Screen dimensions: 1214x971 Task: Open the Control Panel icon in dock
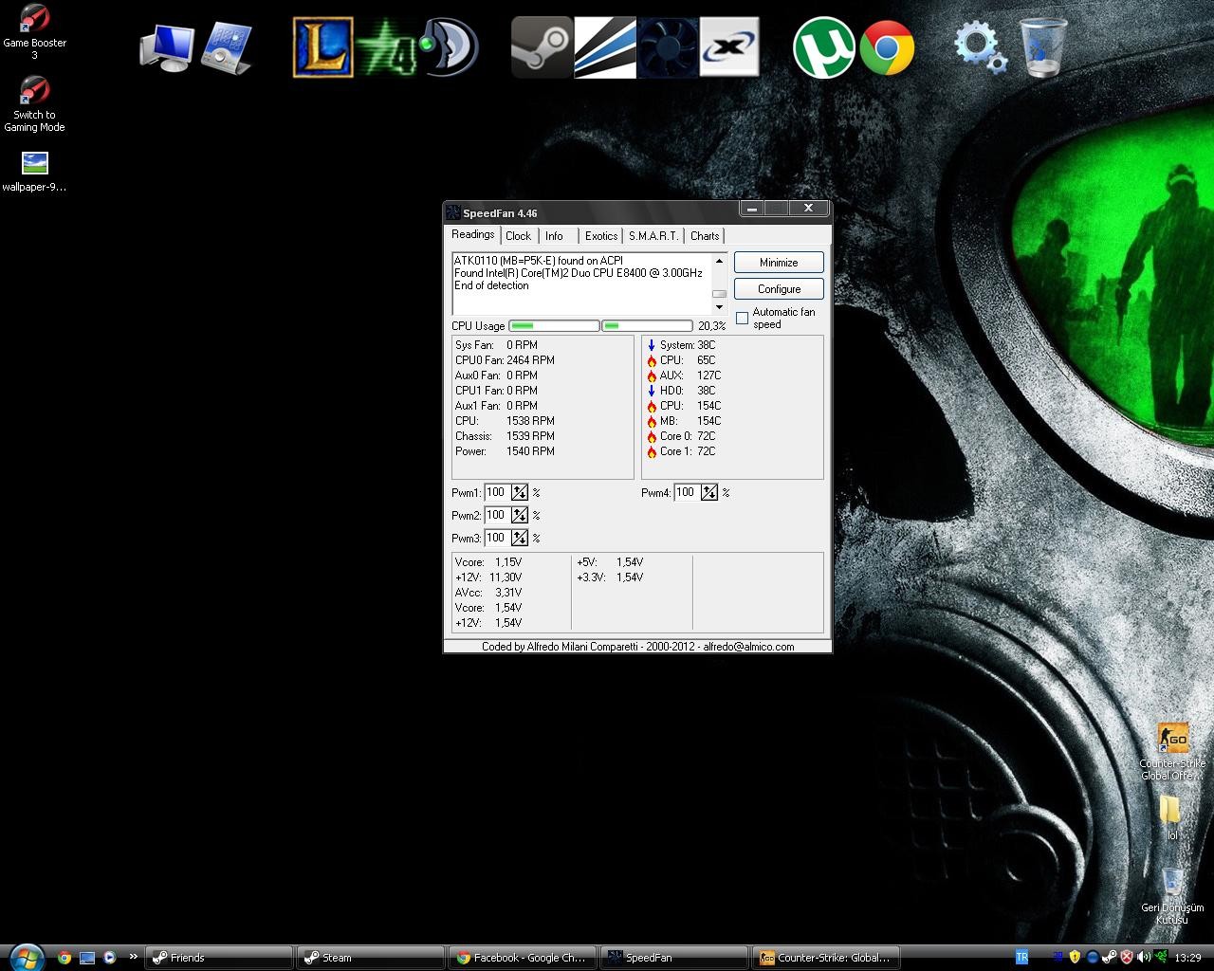pos(228,47)
